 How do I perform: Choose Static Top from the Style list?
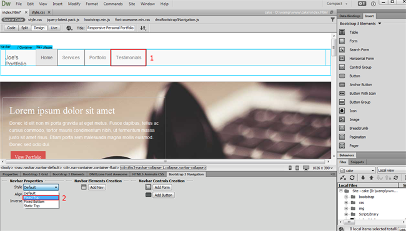41,206
